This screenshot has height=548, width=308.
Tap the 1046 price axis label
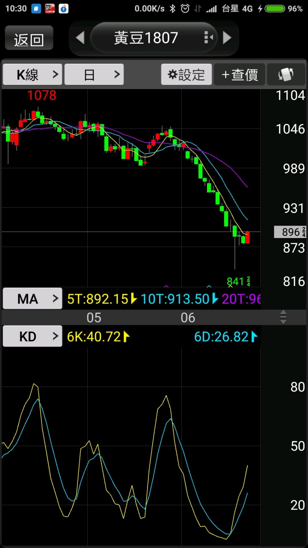(290, 129)
